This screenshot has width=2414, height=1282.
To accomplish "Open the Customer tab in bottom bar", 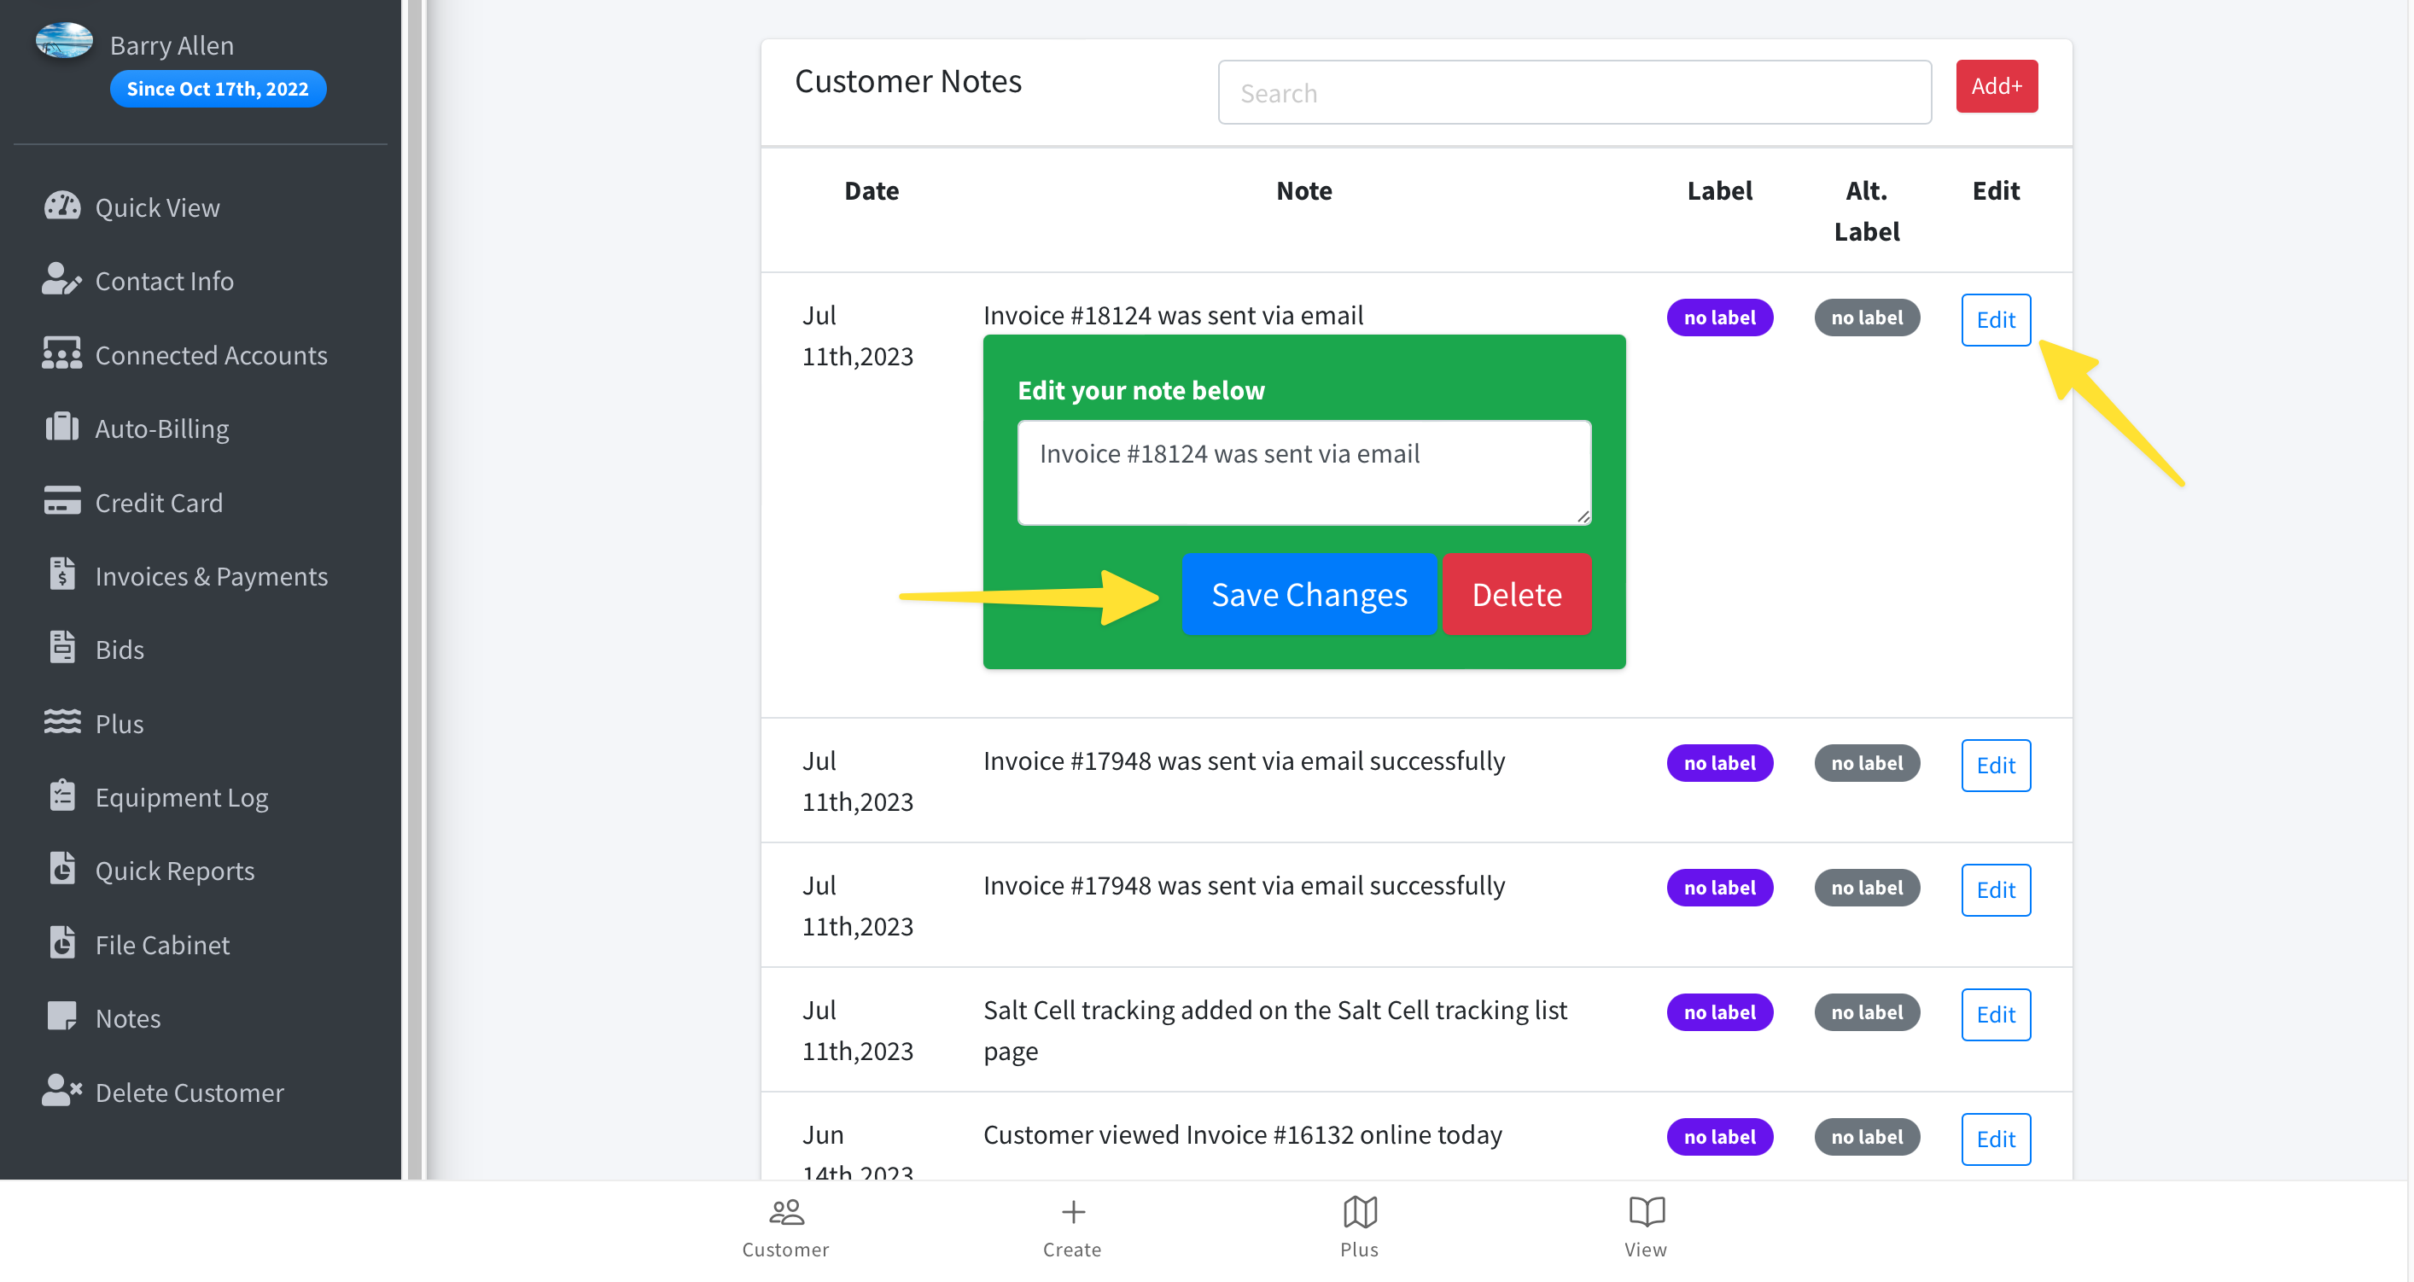I will [785, 1227].
